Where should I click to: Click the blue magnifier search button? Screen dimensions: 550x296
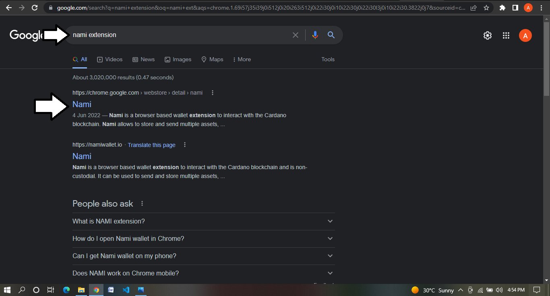[331, 35]
